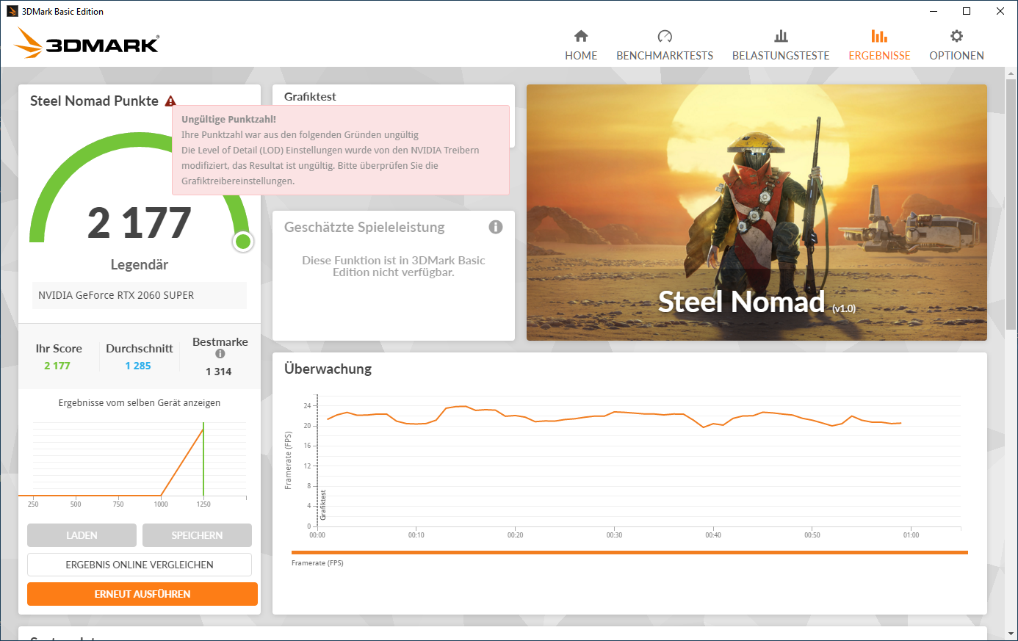The height and width of the screenshot is (641, 1018).
Task: Click the info icon below Bestmarke
Action: (x=220, y=352)
